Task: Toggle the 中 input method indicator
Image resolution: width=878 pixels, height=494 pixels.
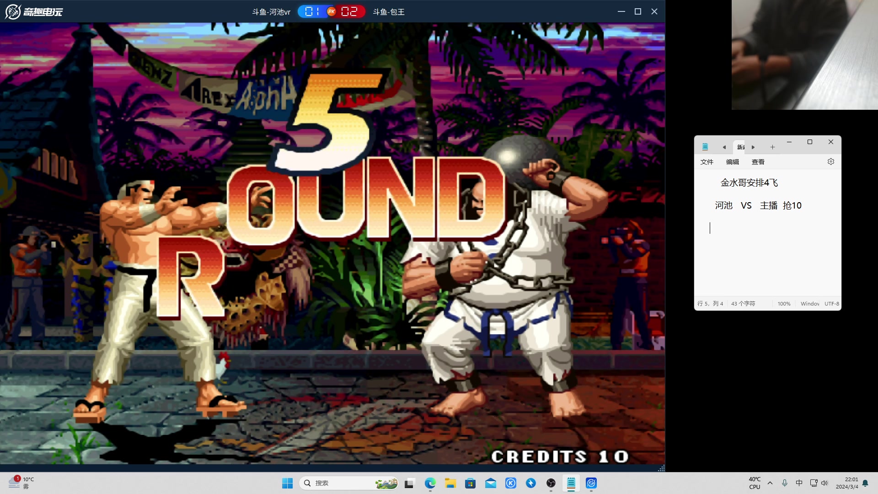Action: (799, 483)
